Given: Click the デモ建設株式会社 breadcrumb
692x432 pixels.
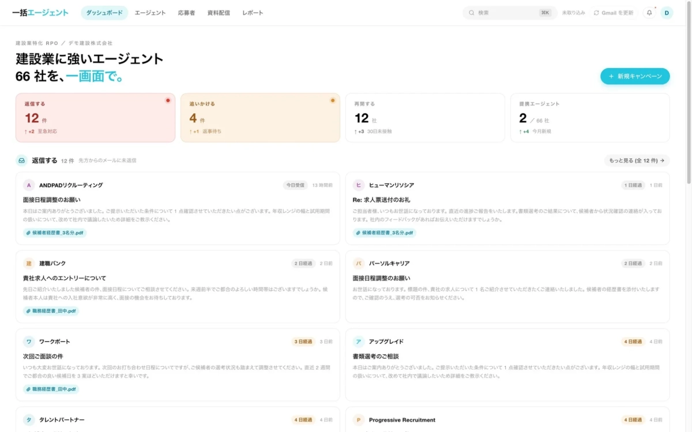Looking at the screenshot, I should (x=91, y=43).
